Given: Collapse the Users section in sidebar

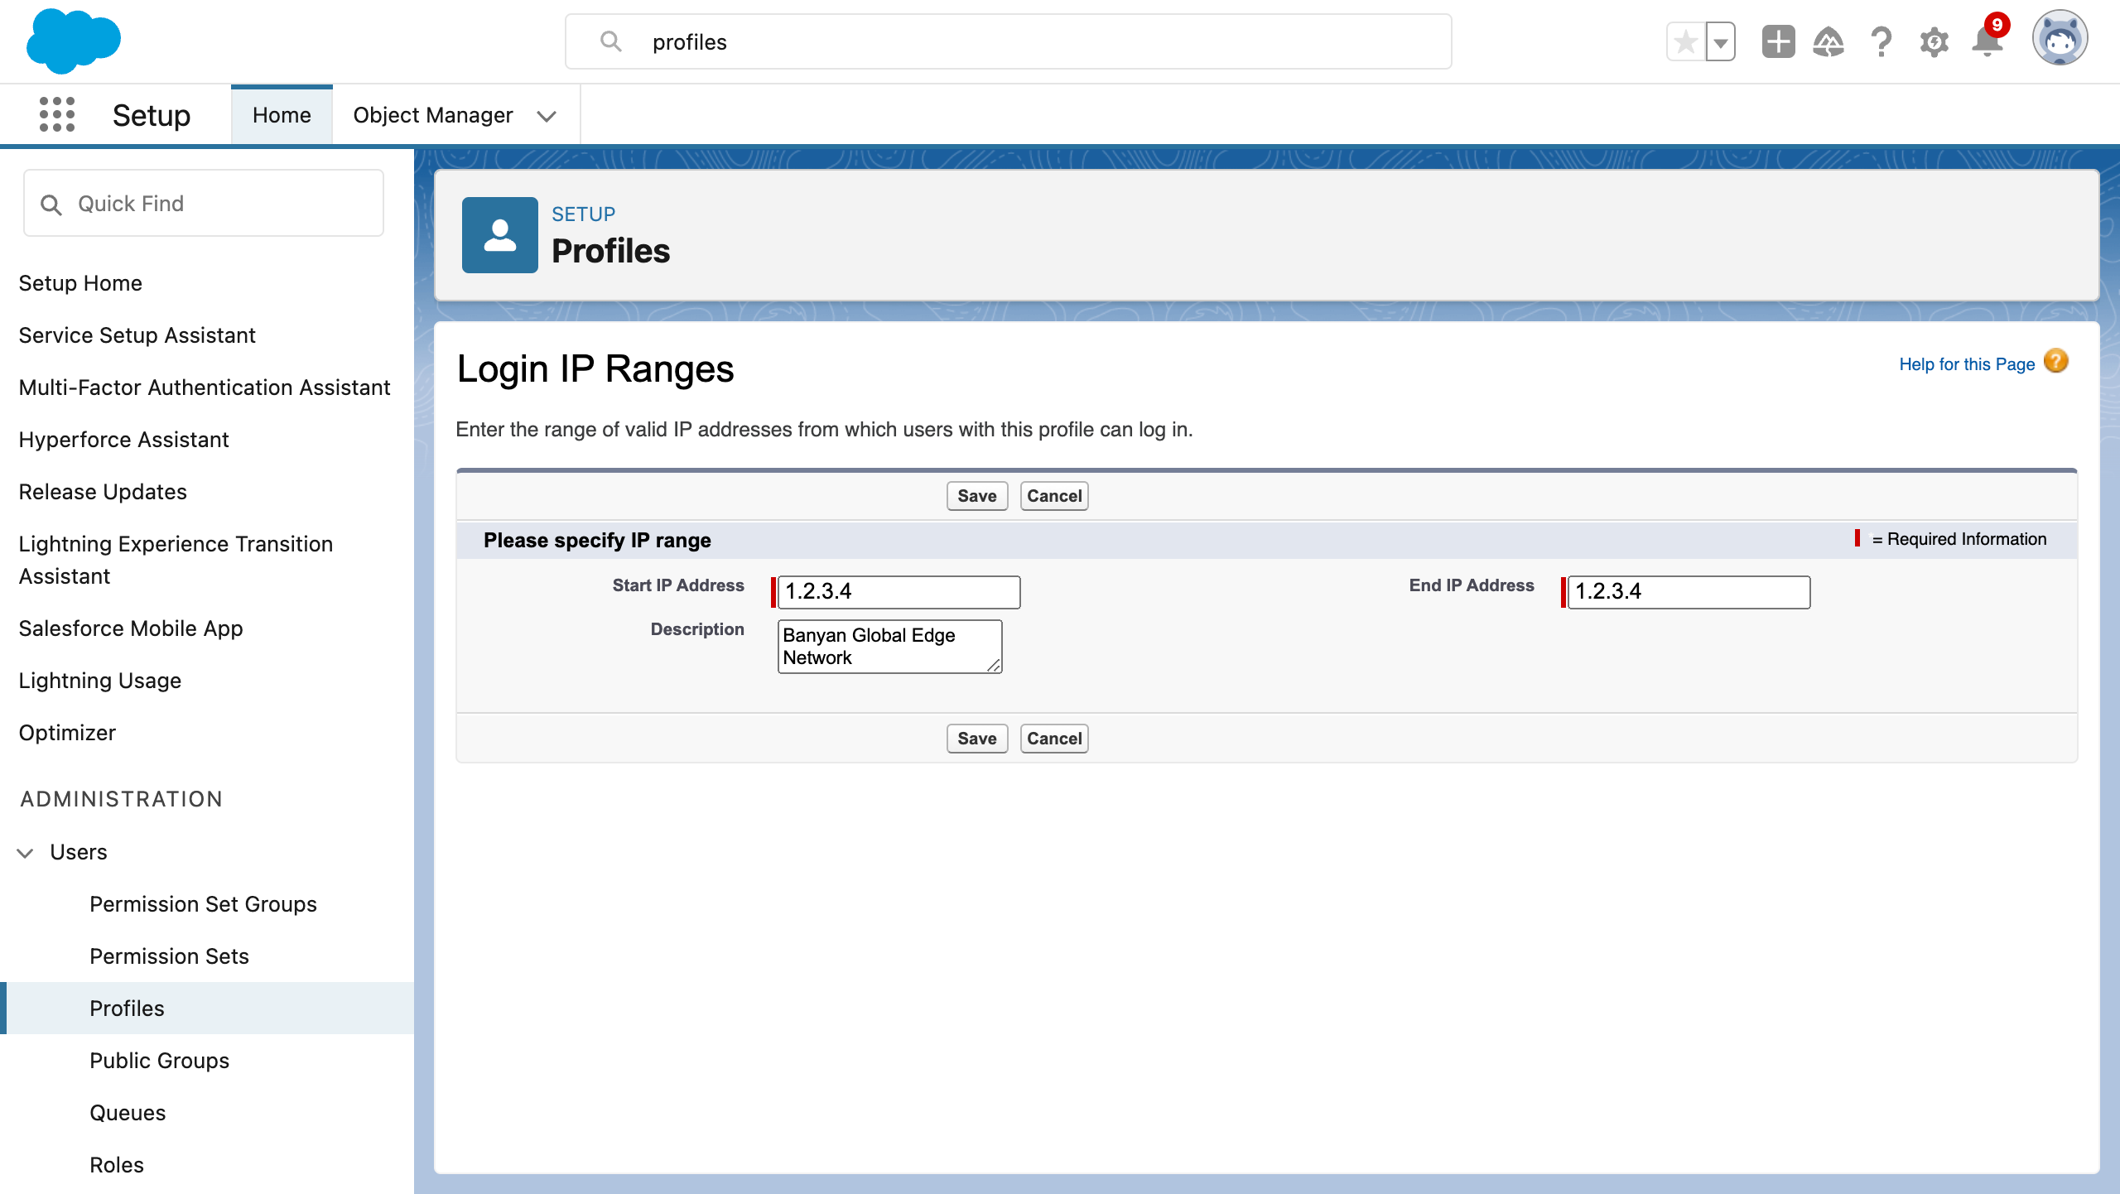Looking at the screenshot, I should (x=26, y=852).
